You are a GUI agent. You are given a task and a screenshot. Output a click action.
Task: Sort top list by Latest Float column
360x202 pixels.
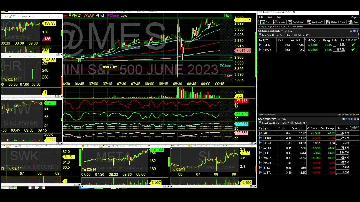tap(339, 40)
